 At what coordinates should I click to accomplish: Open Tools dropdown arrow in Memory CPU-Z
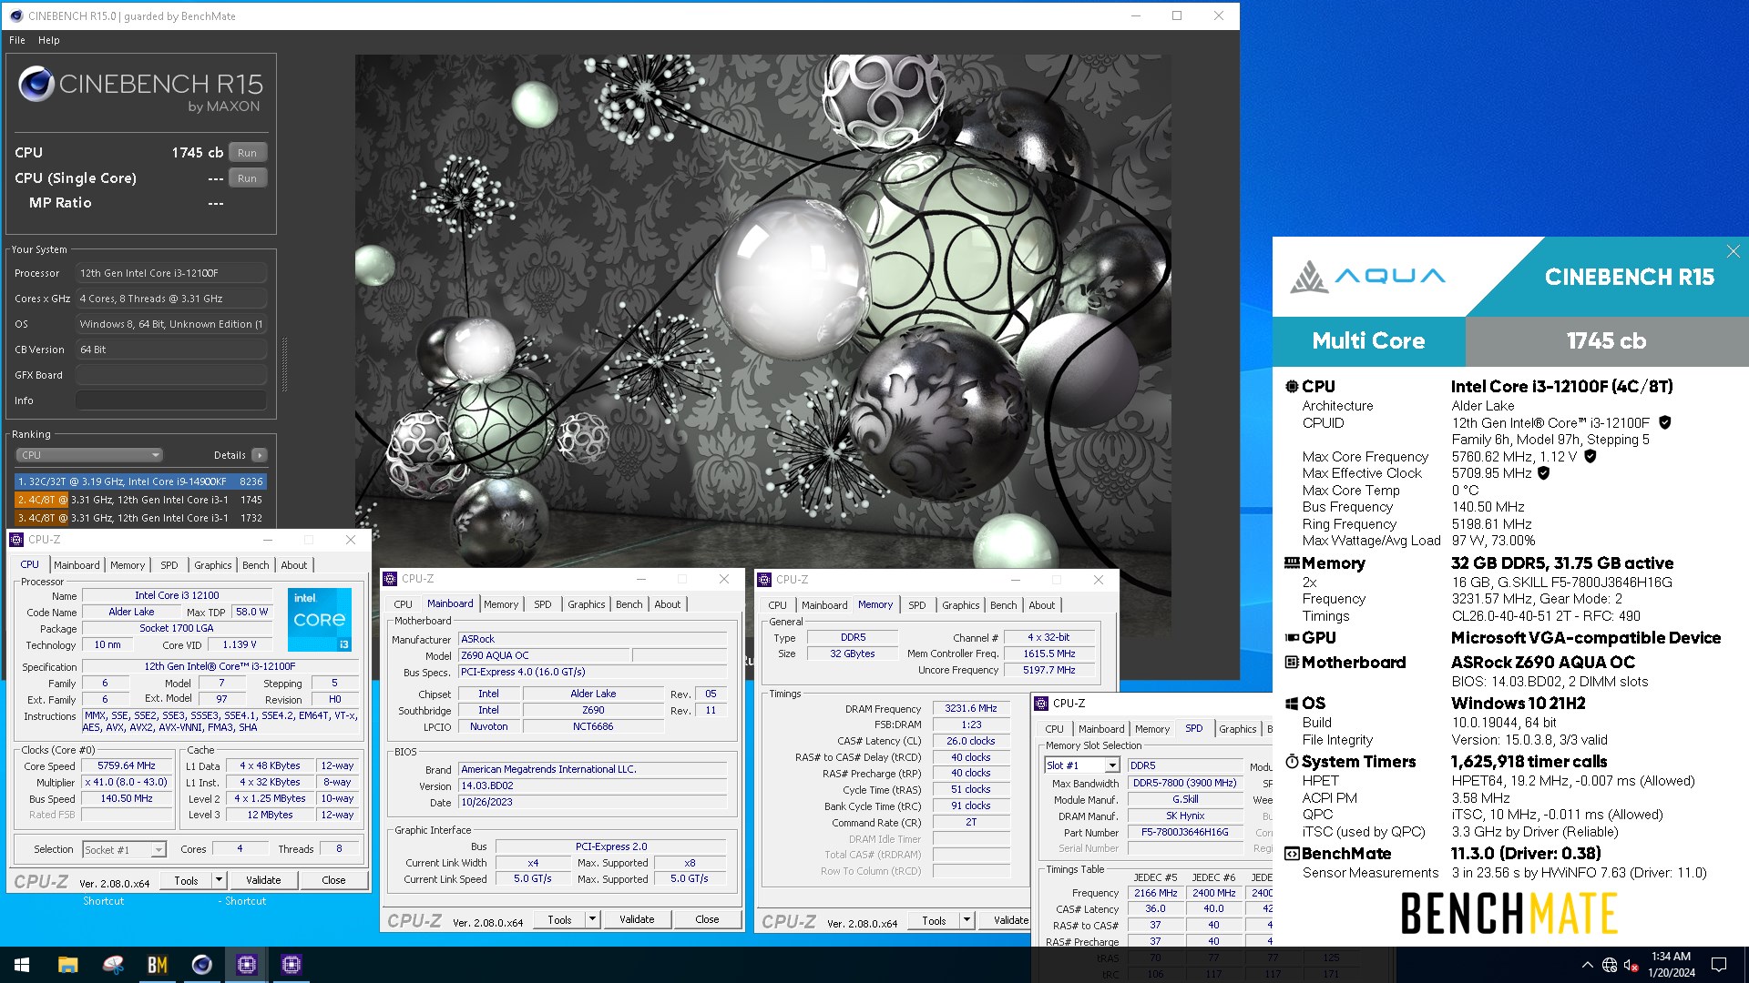pos(967,921)
